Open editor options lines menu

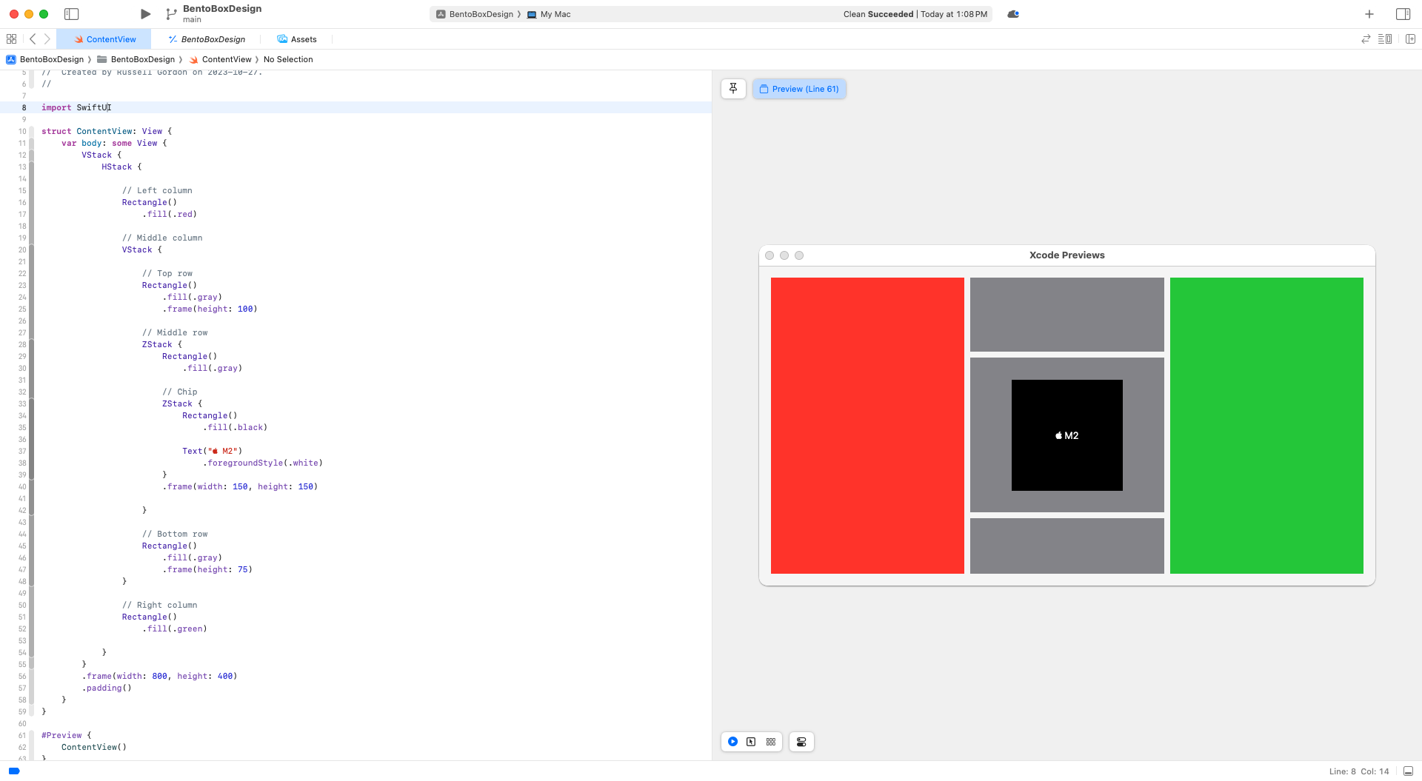point(1385,39)
